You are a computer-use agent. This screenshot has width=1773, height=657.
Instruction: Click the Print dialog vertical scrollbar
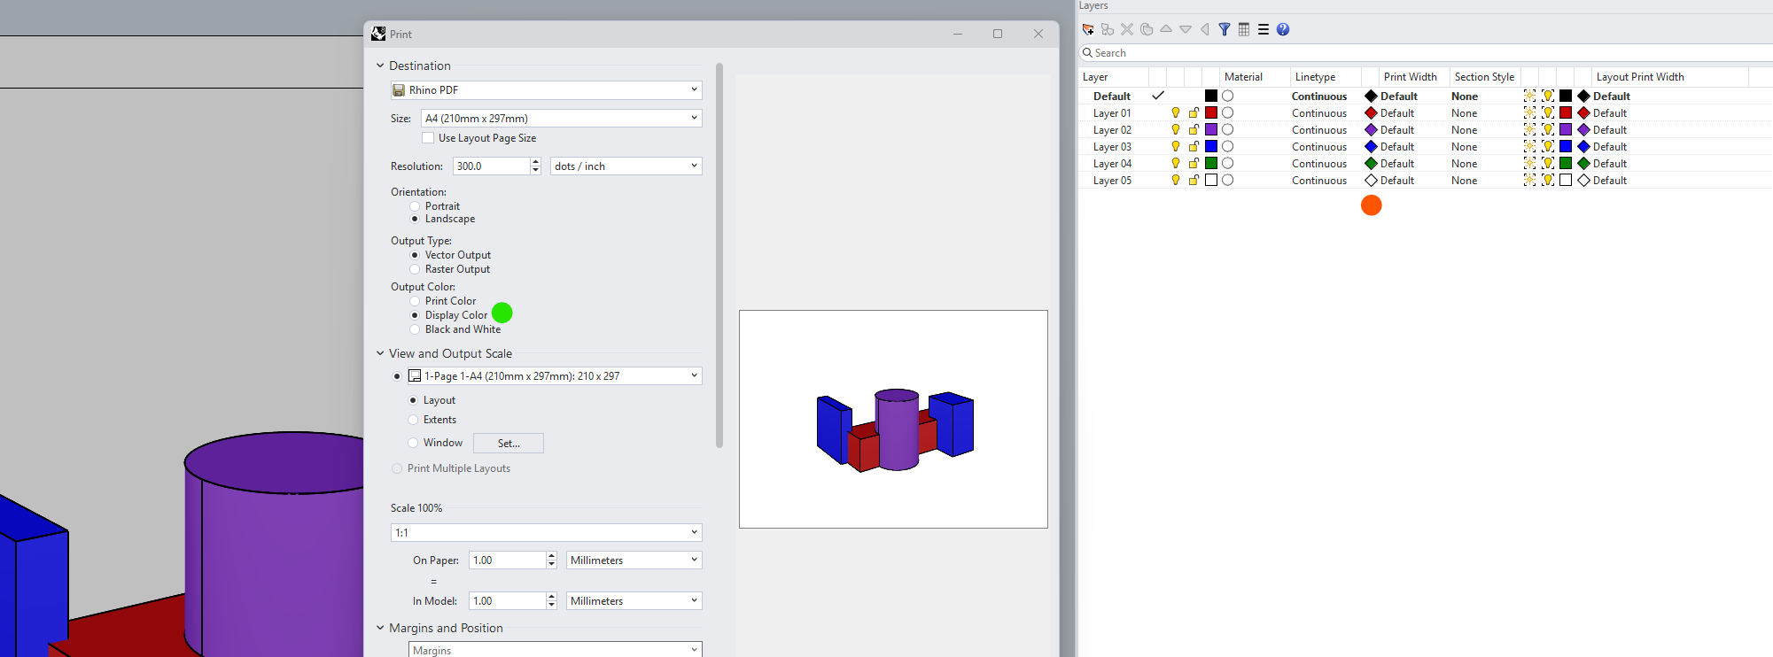click(719, 255)
